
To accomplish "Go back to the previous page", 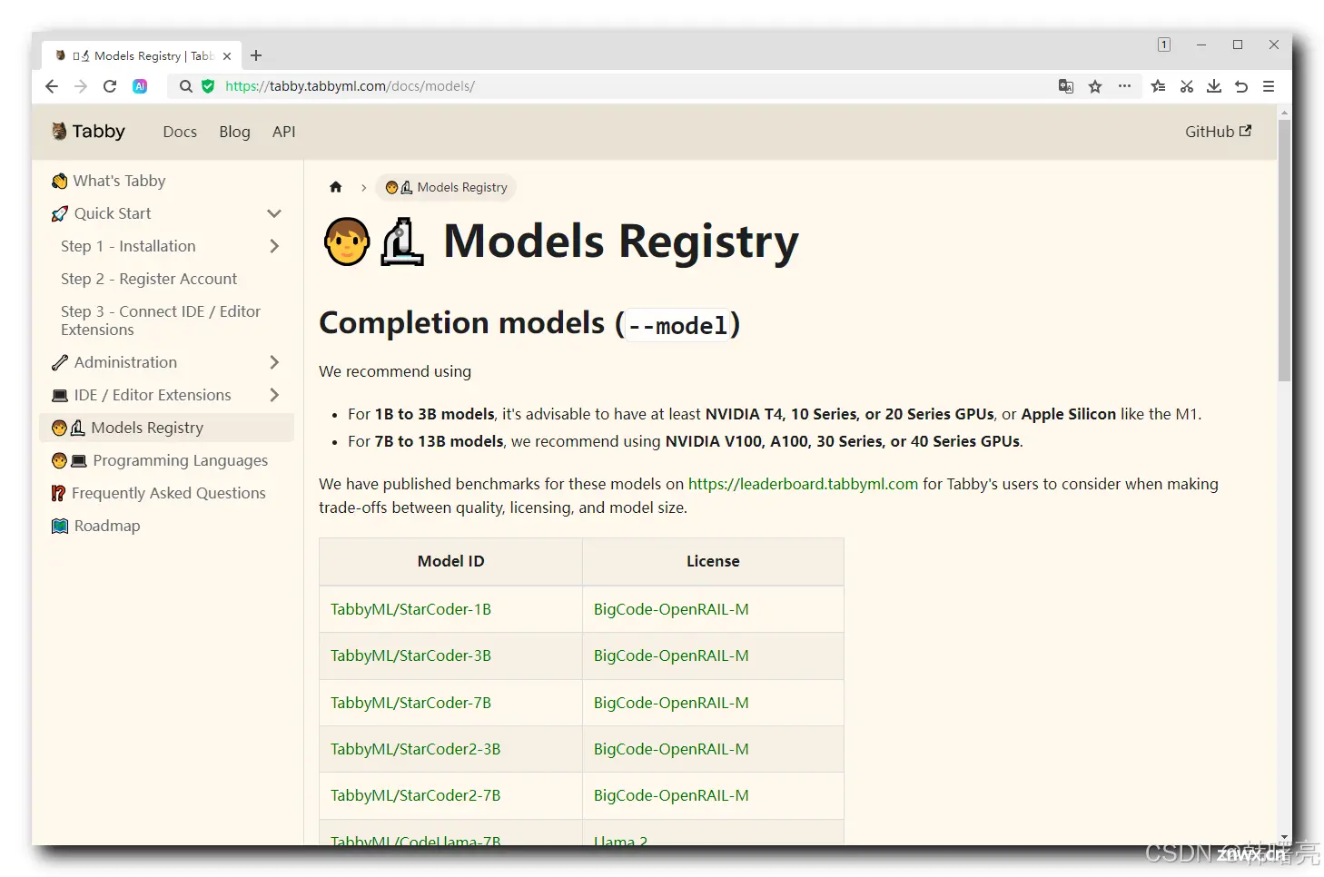I will 52,86.
